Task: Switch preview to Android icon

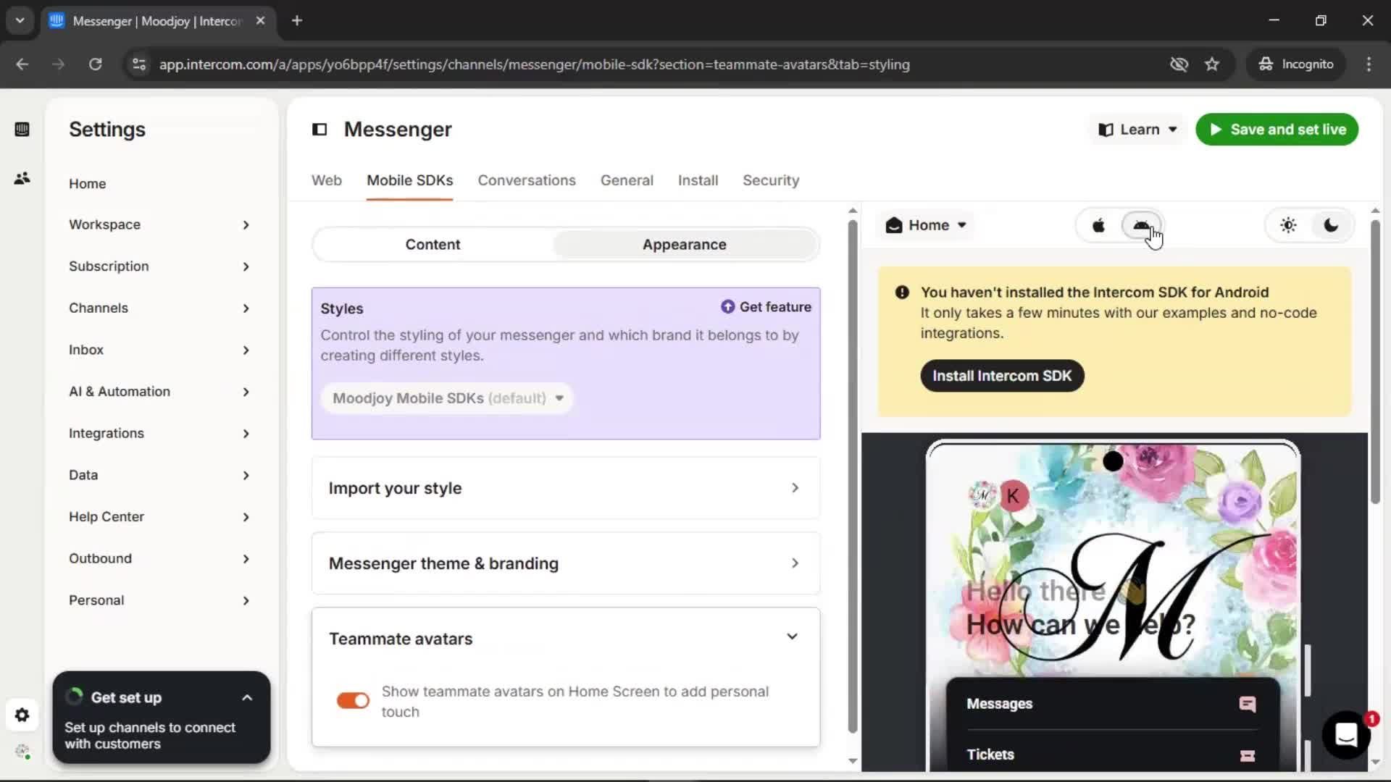Action: click(x=1141, y=225)
